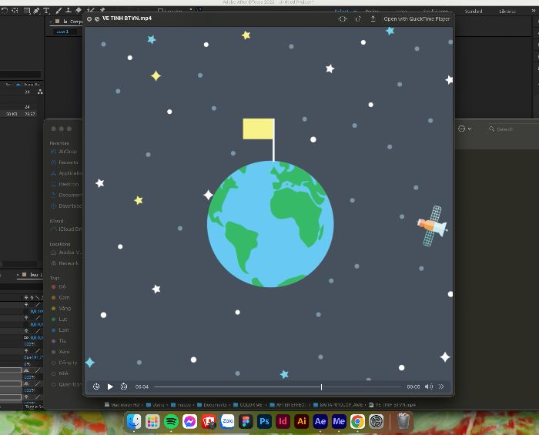Image resolution: width=539 pixels, height=435 pixels.
Task: Open Downloads in Finder sidebar
Action: coord(66,206)
